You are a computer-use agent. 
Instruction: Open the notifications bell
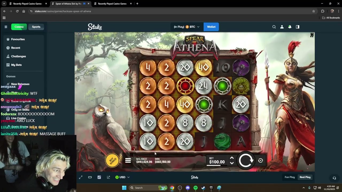coord(290,27)
